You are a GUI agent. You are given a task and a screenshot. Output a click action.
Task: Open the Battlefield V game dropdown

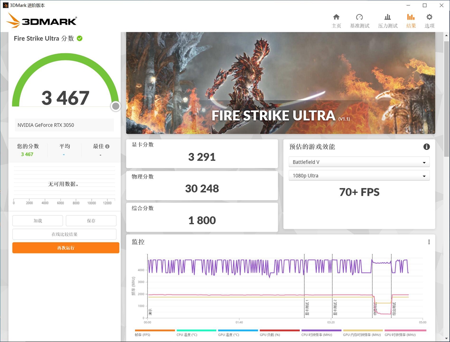359,162
